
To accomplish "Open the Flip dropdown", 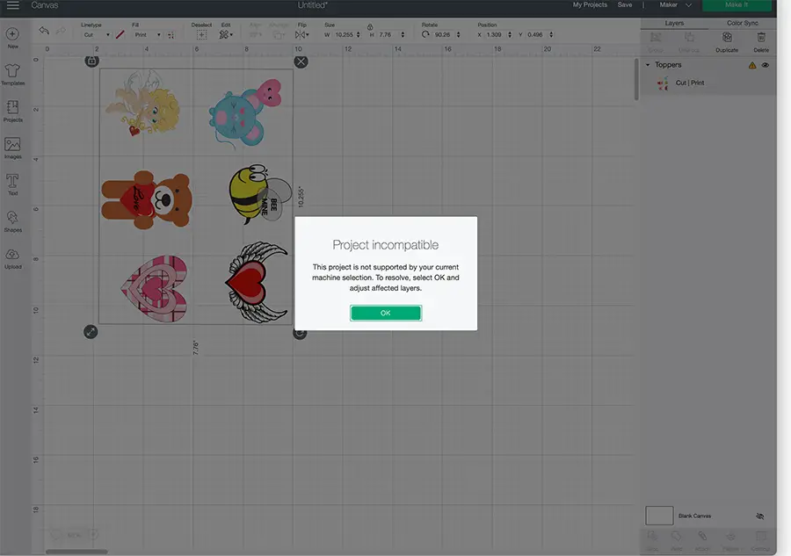I will 301,35.
